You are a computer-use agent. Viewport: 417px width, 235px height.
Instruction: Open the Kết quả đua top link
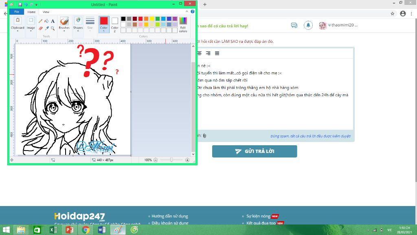point(261,223)
